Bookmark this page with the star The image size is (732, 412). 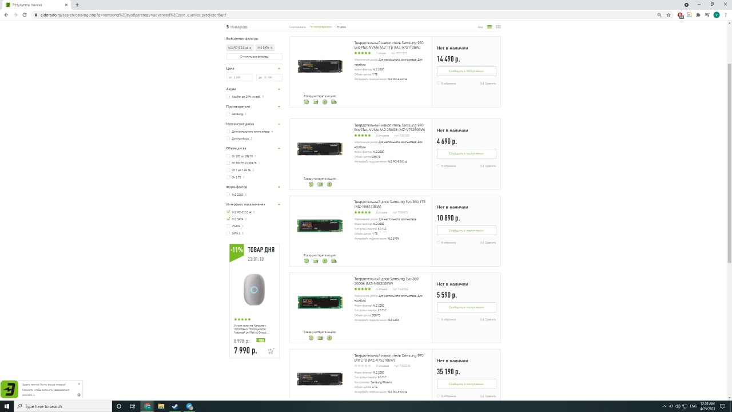click(669, 15)
